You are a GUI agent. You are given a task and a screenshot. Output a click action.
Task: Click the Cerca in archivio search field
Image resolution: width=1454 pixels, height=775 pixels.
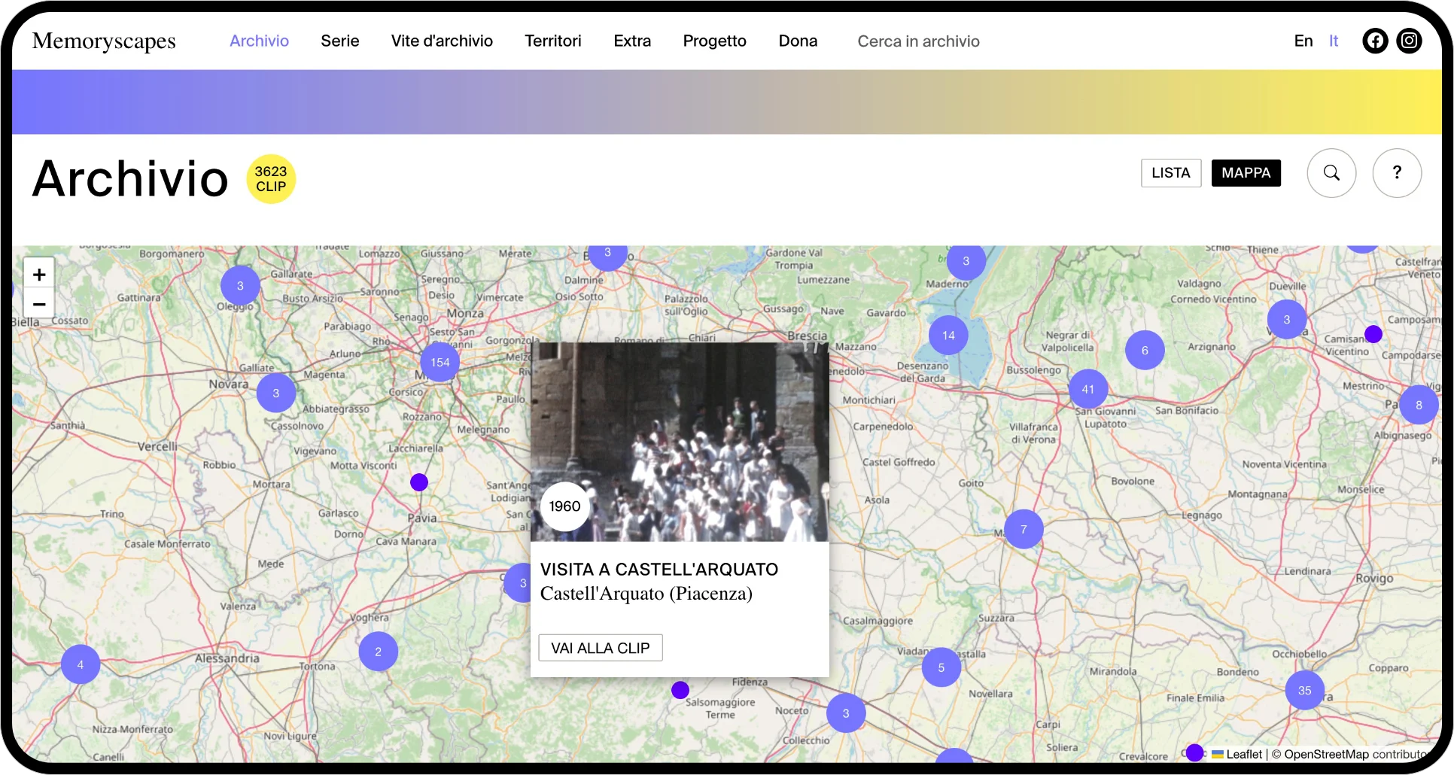[918, 41]
